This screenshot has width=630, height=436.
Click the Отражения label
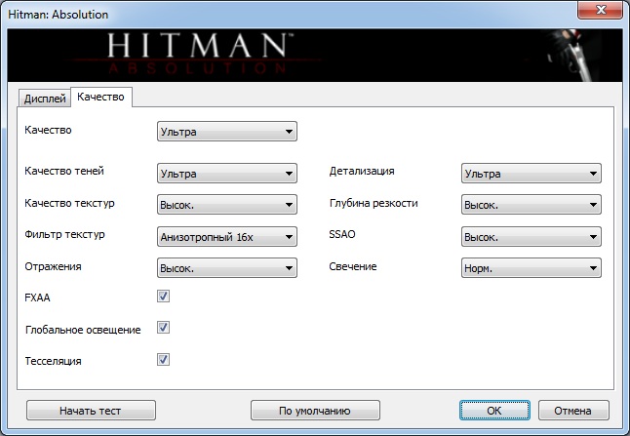pos(53,266)
